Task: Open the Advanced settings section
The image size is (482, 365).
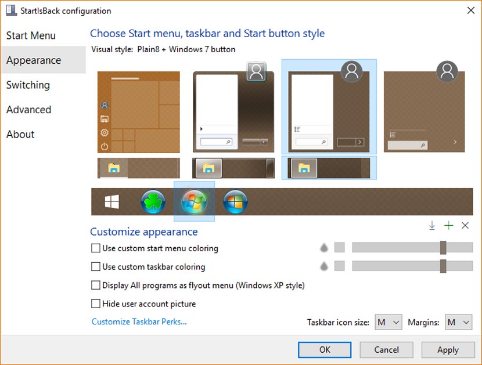Action: point(28,110)
